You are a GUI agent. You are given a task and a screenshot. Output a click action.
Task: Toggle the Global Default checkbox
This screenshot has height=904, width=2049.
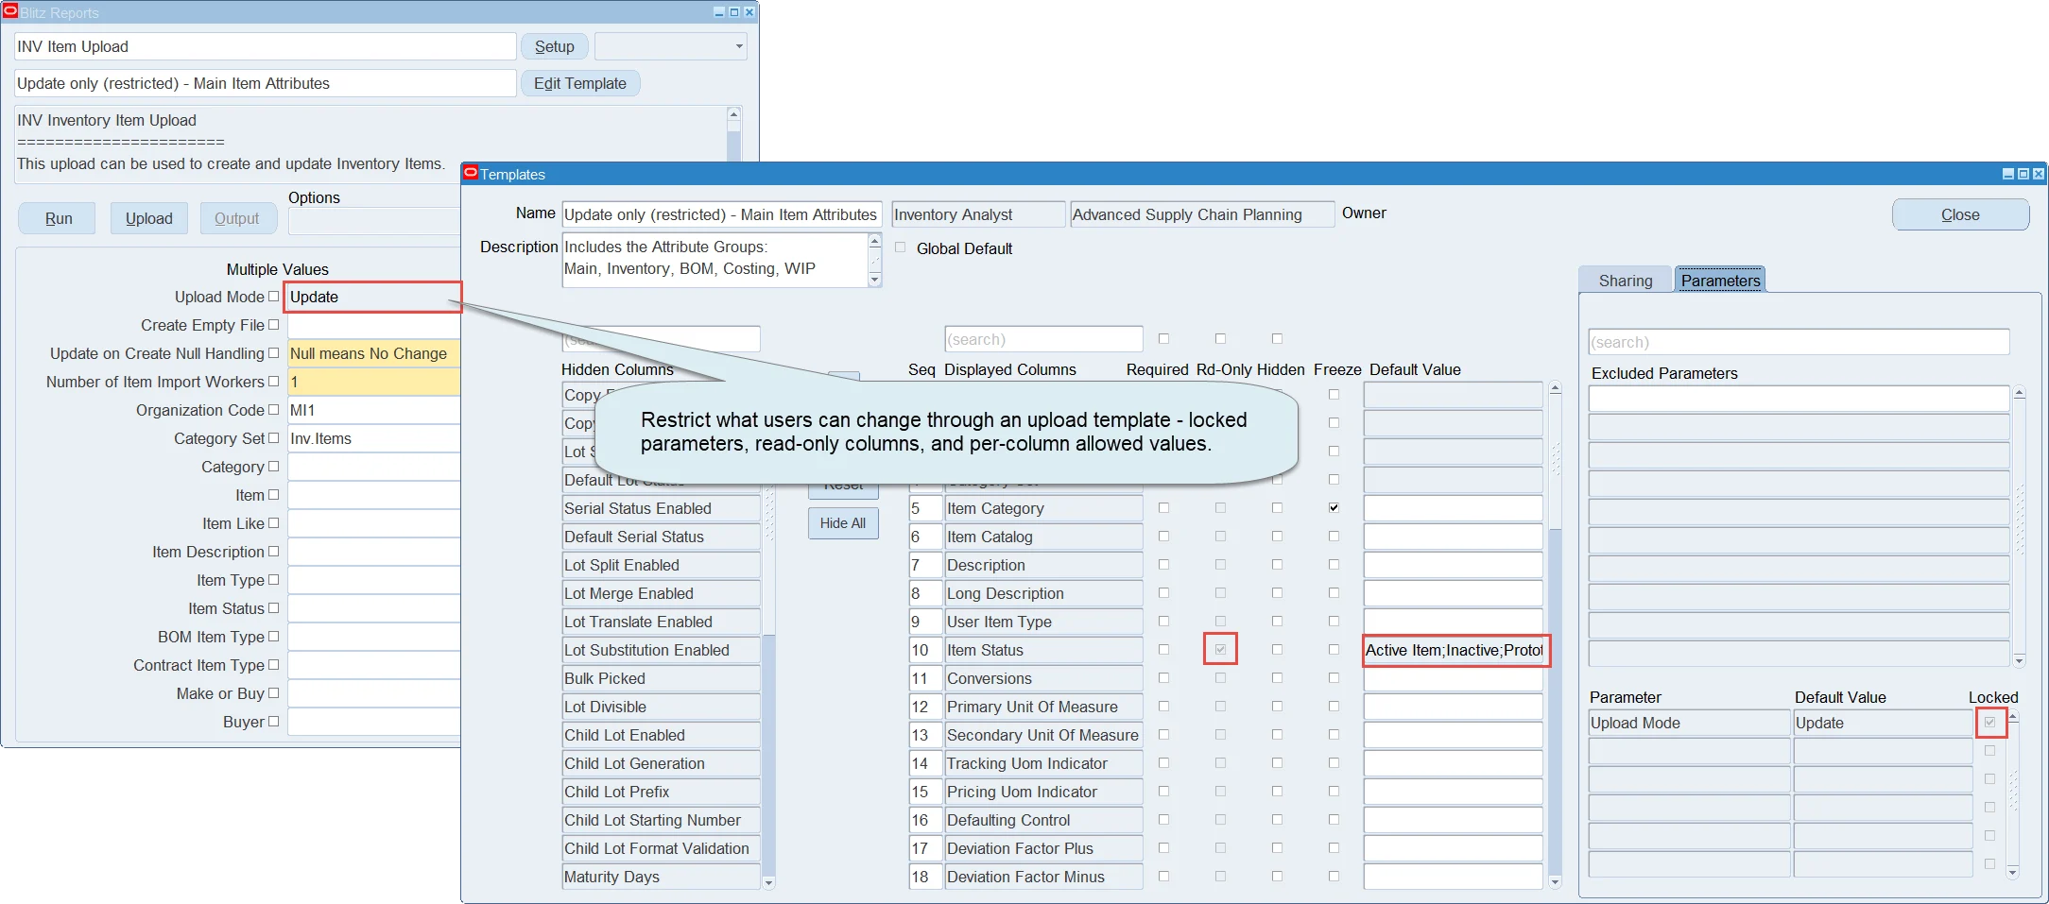point(900,247)
